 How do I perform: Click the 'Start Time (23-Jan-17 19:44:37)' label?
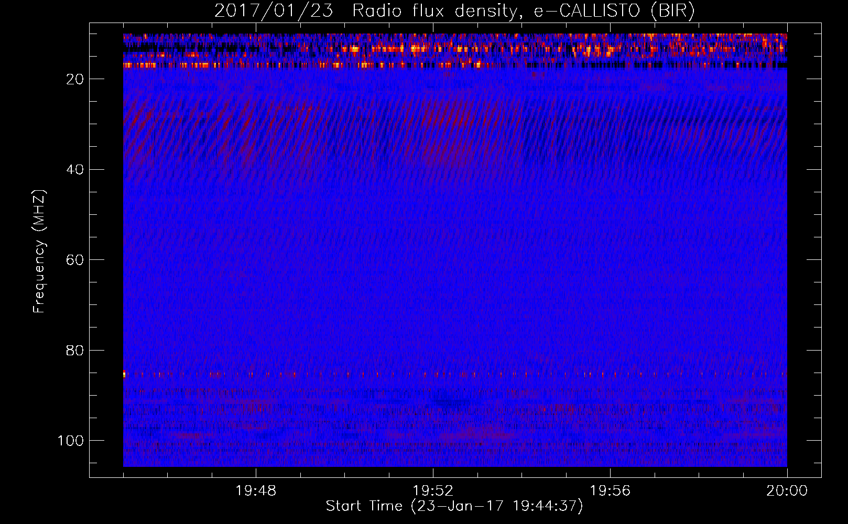(x=454, y=506)
